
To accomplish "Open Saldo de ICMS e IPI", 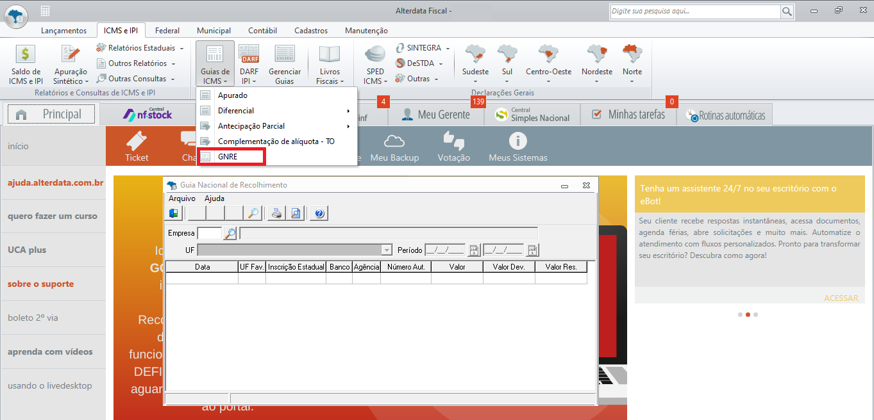I will (26, 65).
